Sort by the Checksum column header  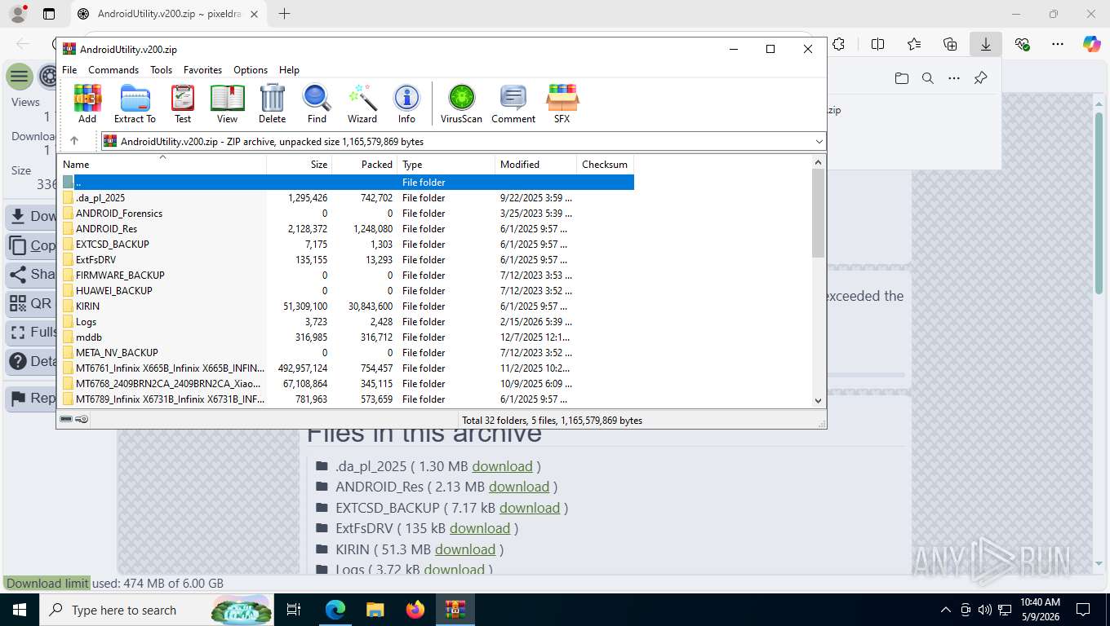pyautogui.click(x=605, y=164)
